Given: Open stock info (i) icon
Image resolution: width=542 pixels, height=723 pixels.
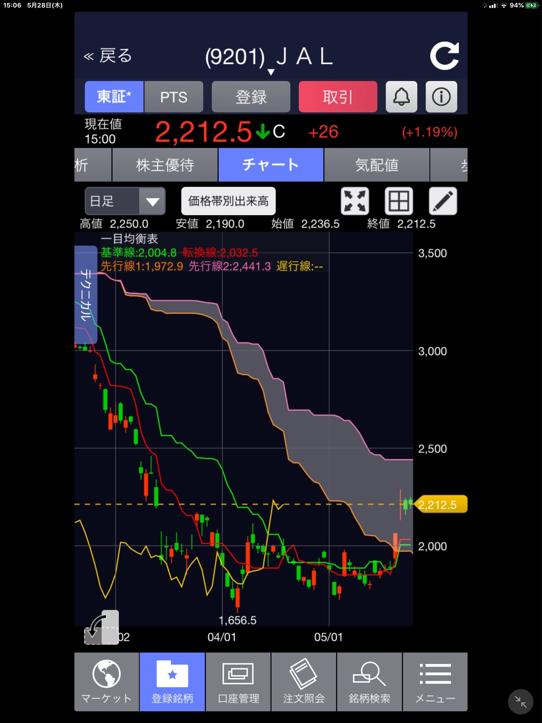Looking at the screenshot, I should tap(441, 97).
